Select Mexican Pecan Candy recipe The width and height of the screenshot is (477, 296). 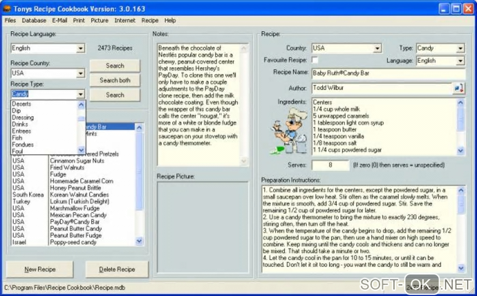point(78,215)
